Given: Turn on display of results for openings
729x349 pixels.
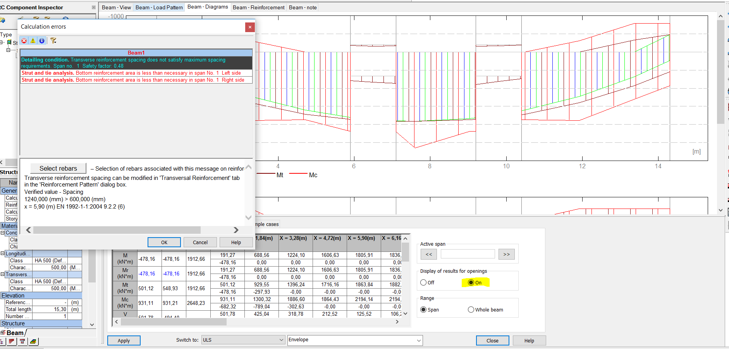Looking at the screenshot, I should (471, 282).
